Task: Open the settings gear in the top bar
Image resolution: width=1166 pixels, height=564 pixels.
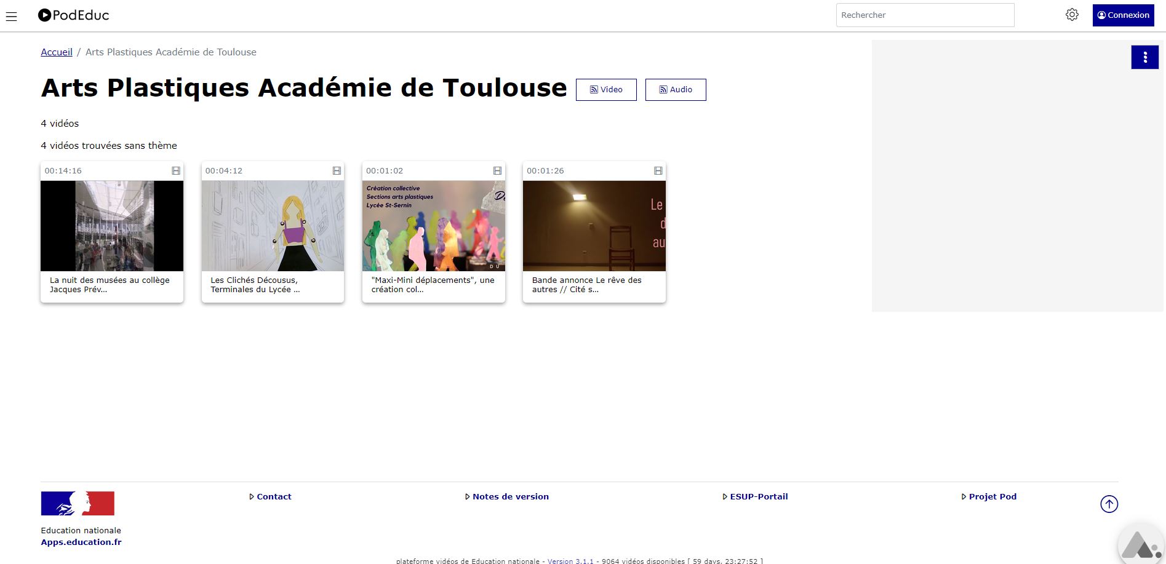Action: point(1072,14)
